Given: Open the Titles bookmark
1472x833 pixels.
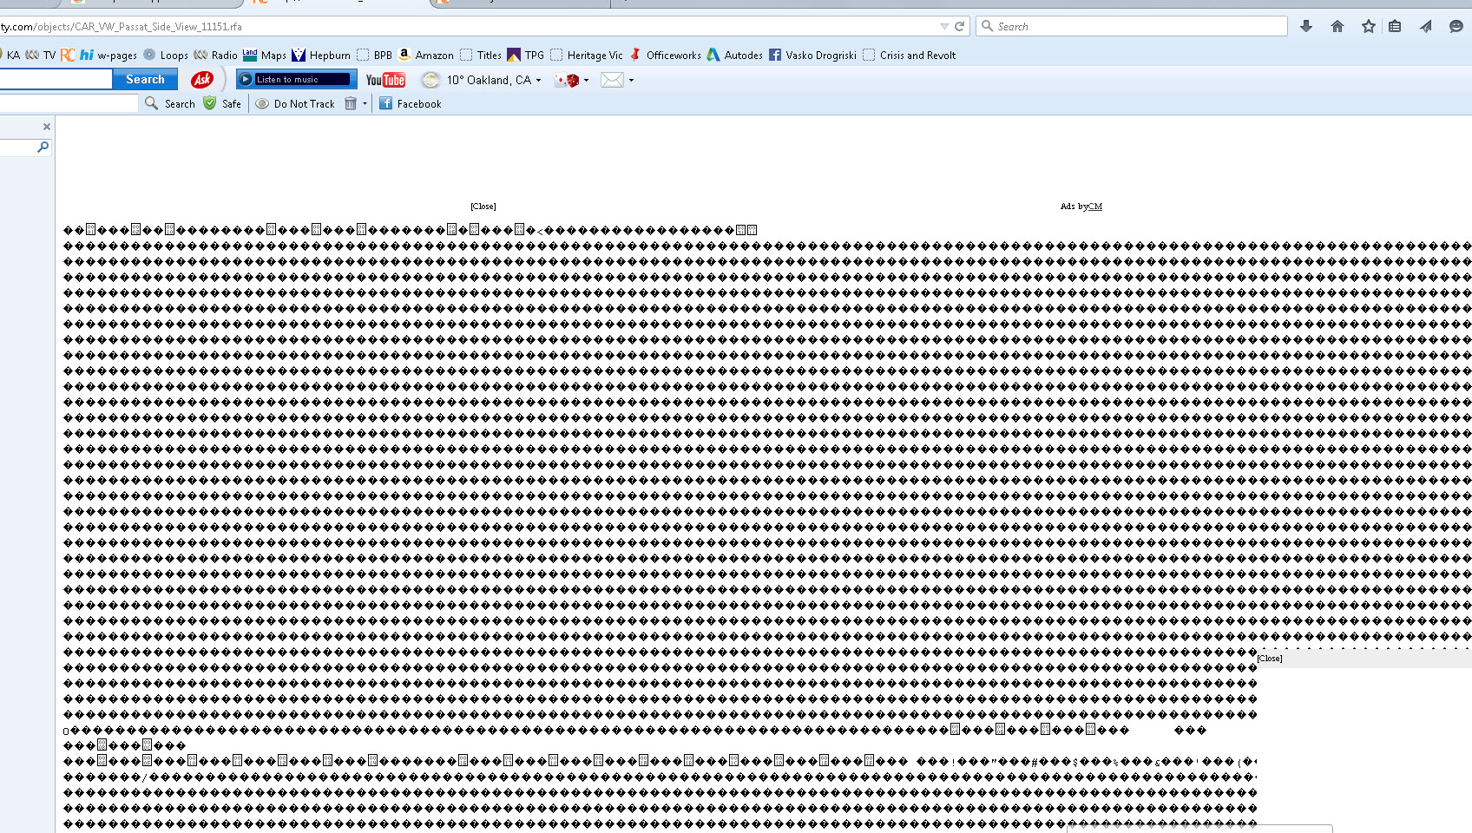Looking at the screenshot, I should 481,55.
